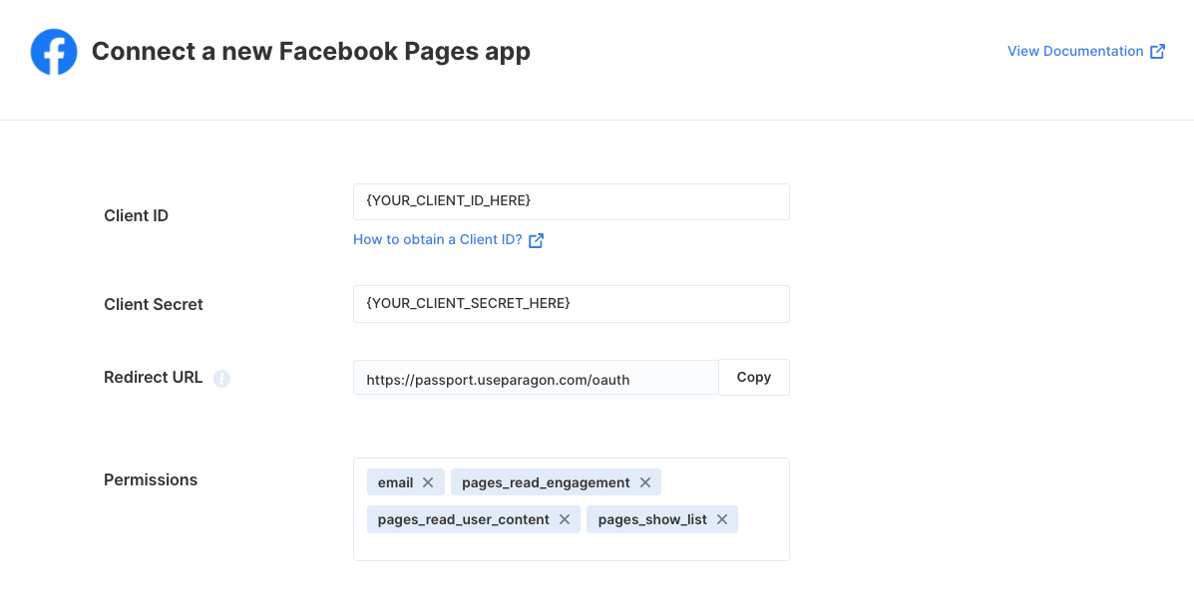
Task: Click the pages_show_list chip label
Action: tap(652, 519)
